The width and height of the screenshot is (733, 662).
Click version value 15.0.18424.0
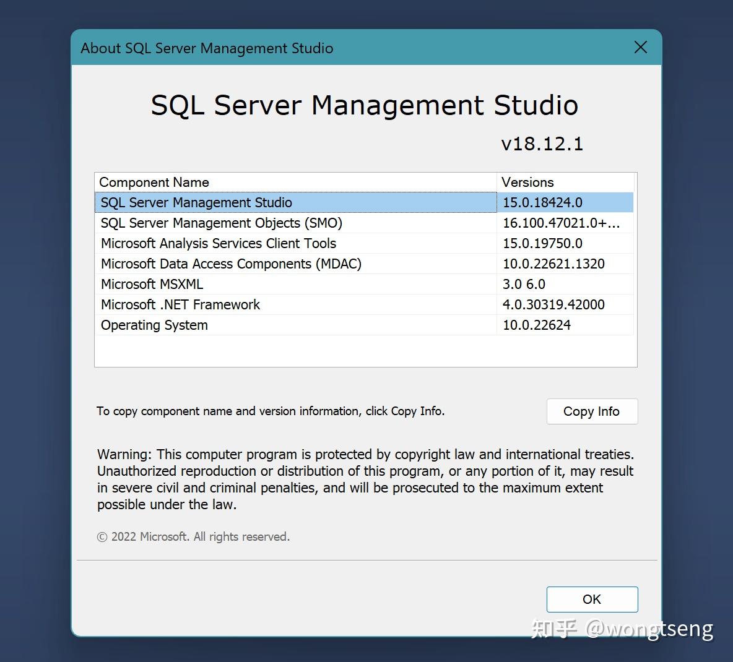(x=542, y=202)
